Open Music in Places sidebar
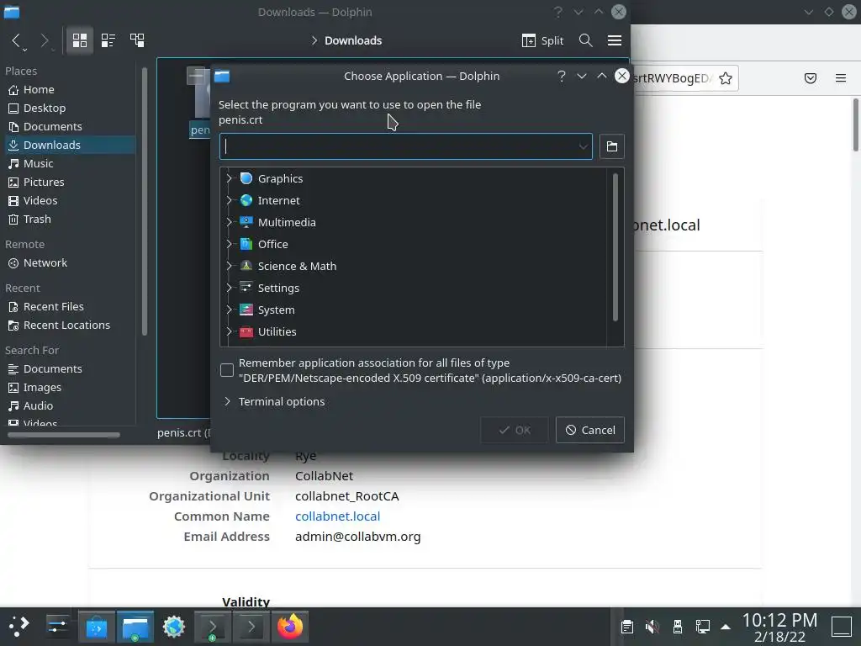This screenshot has width=861, height=646. [x=71, y=164]
